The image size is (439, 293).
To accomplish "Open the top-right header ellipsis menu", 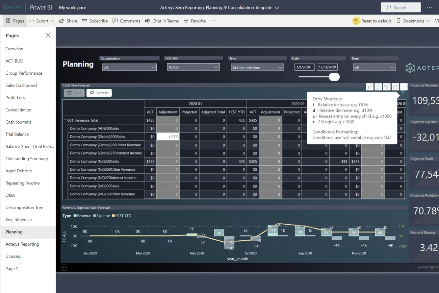I will 429,7.
